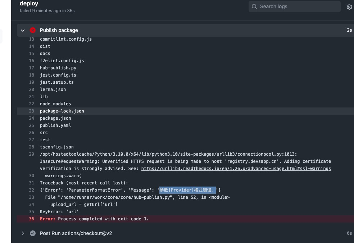Select line number 36 with the error

pyautogui.click(x=32, y=219)
